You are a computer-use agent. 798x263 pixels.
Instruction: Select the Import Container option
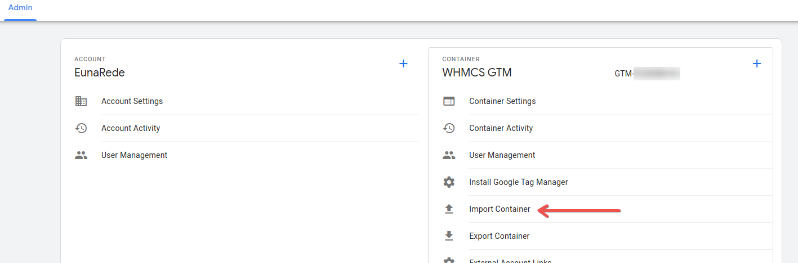coord(500,209)
